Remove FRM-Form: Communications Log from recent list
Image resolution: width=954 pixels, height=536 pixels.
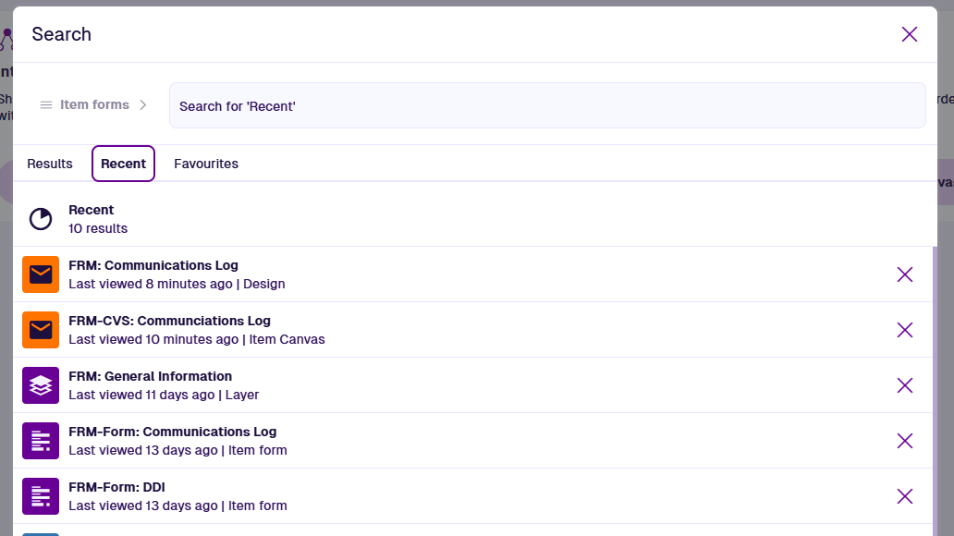[x=904, y=441]
